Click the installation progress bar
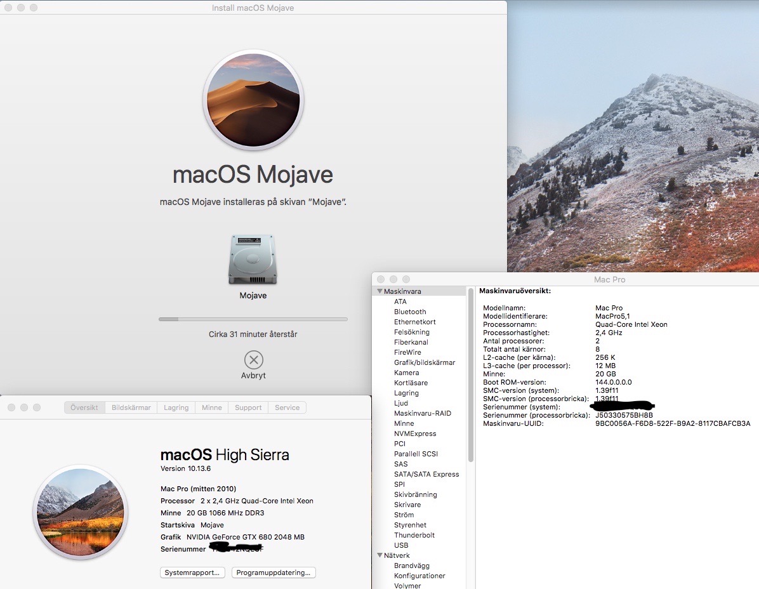 click(253, 319)
